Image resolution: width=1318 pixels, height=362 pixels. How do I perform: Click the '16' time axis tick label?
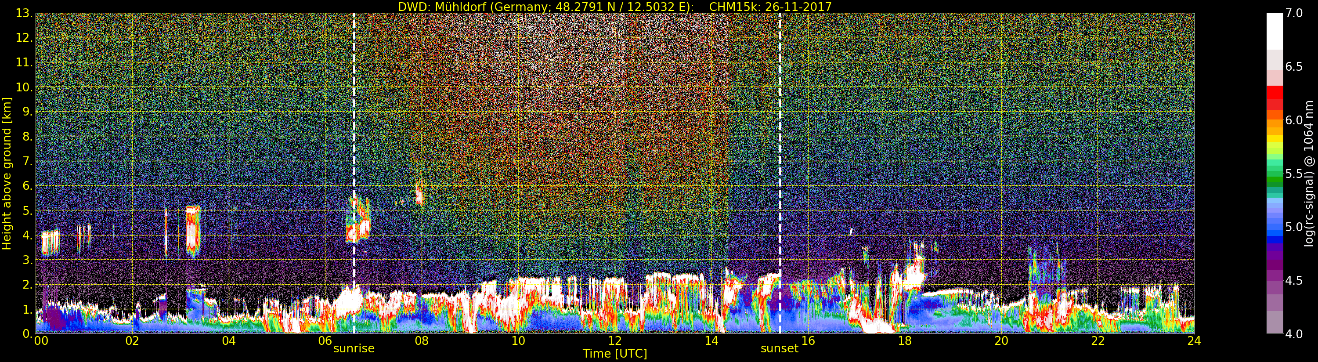coord(808,340)
